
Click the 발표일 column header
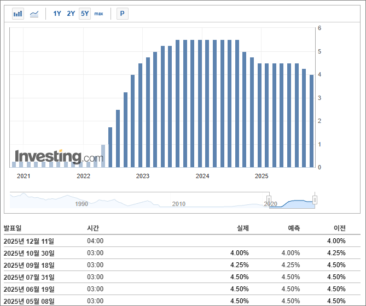pos(13,228)
